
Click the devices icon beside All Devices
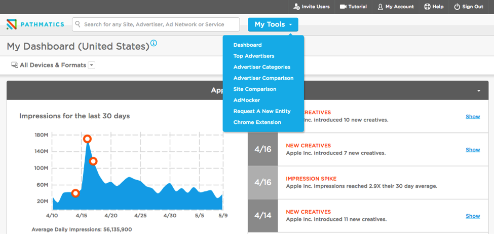coord(15,65)
